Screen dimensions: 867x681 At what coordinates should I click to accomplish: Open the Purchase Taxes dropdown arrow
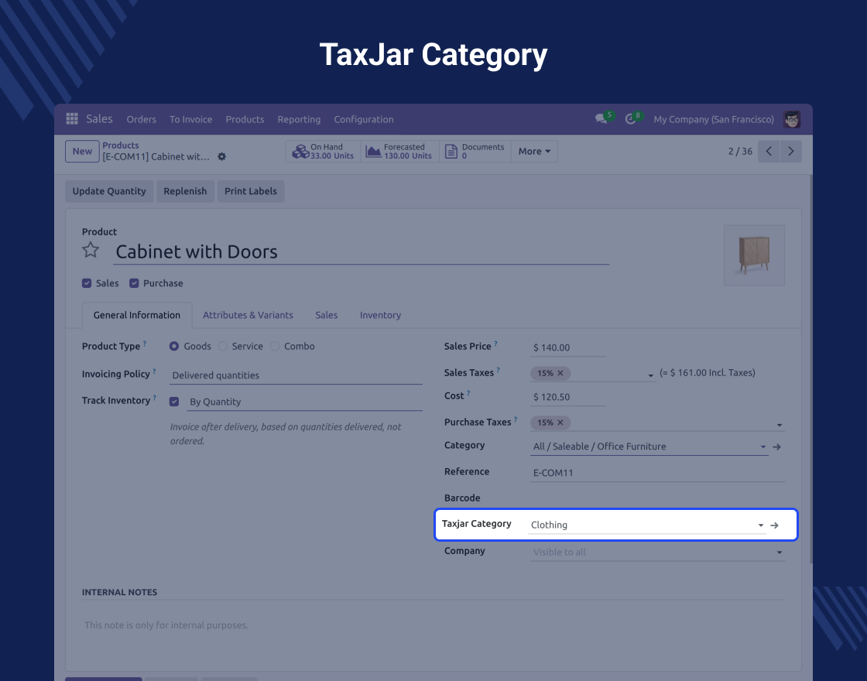780,425
